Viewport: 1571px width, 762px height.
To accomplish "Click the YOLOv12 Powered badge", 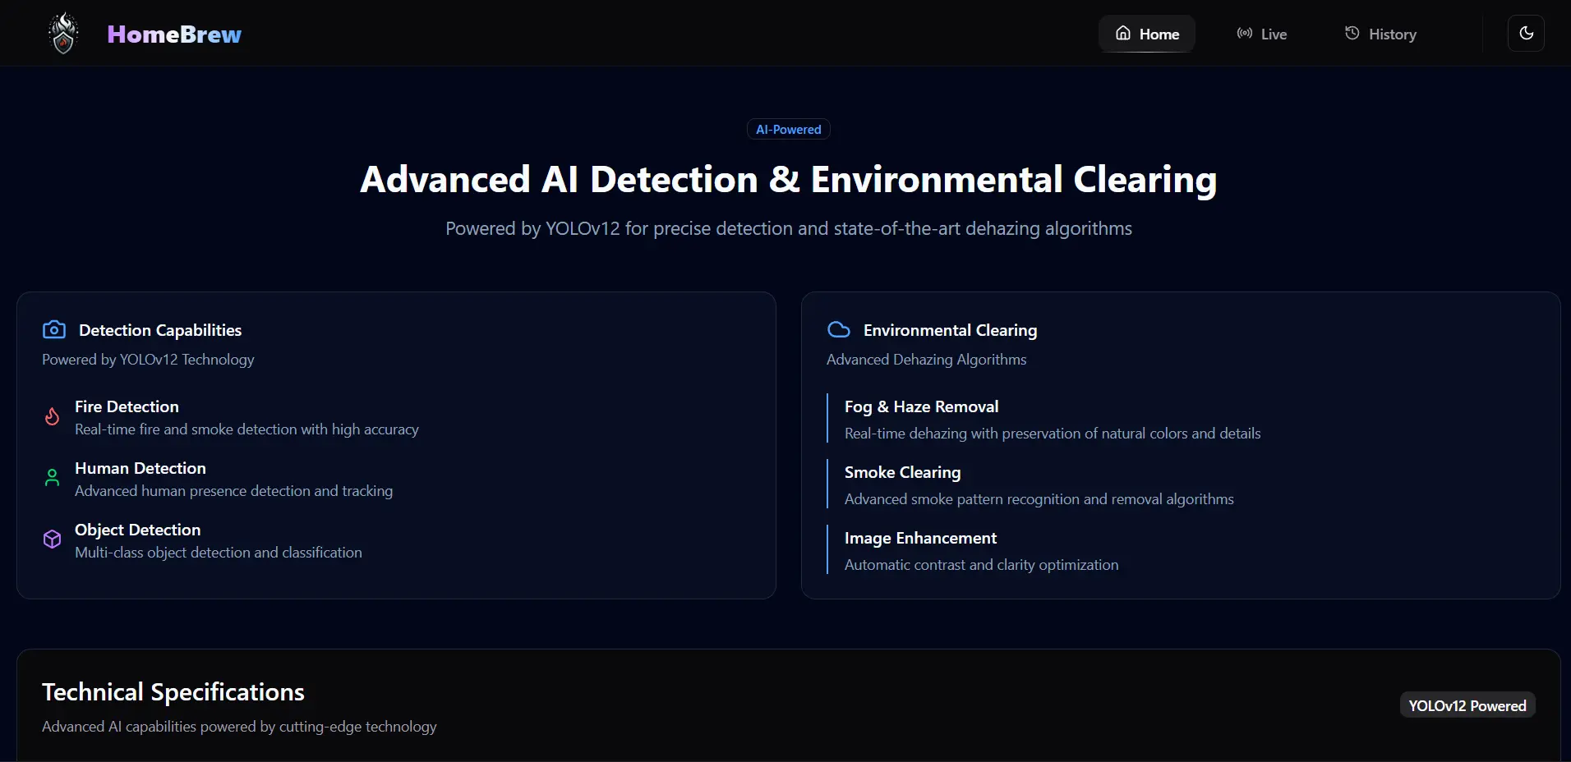I will click(1467, 705).
